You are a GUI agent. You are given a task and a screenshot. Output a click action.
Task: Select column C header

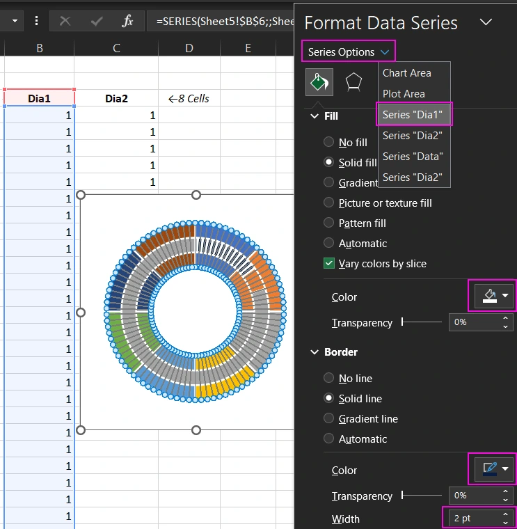point(116,48)
